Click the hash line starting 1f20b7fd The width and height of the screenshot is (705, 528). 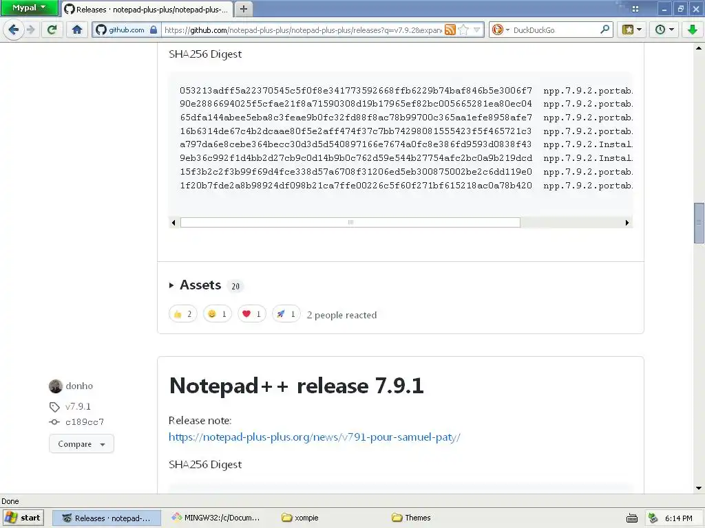pyautogui.click(x=356, y=186)
